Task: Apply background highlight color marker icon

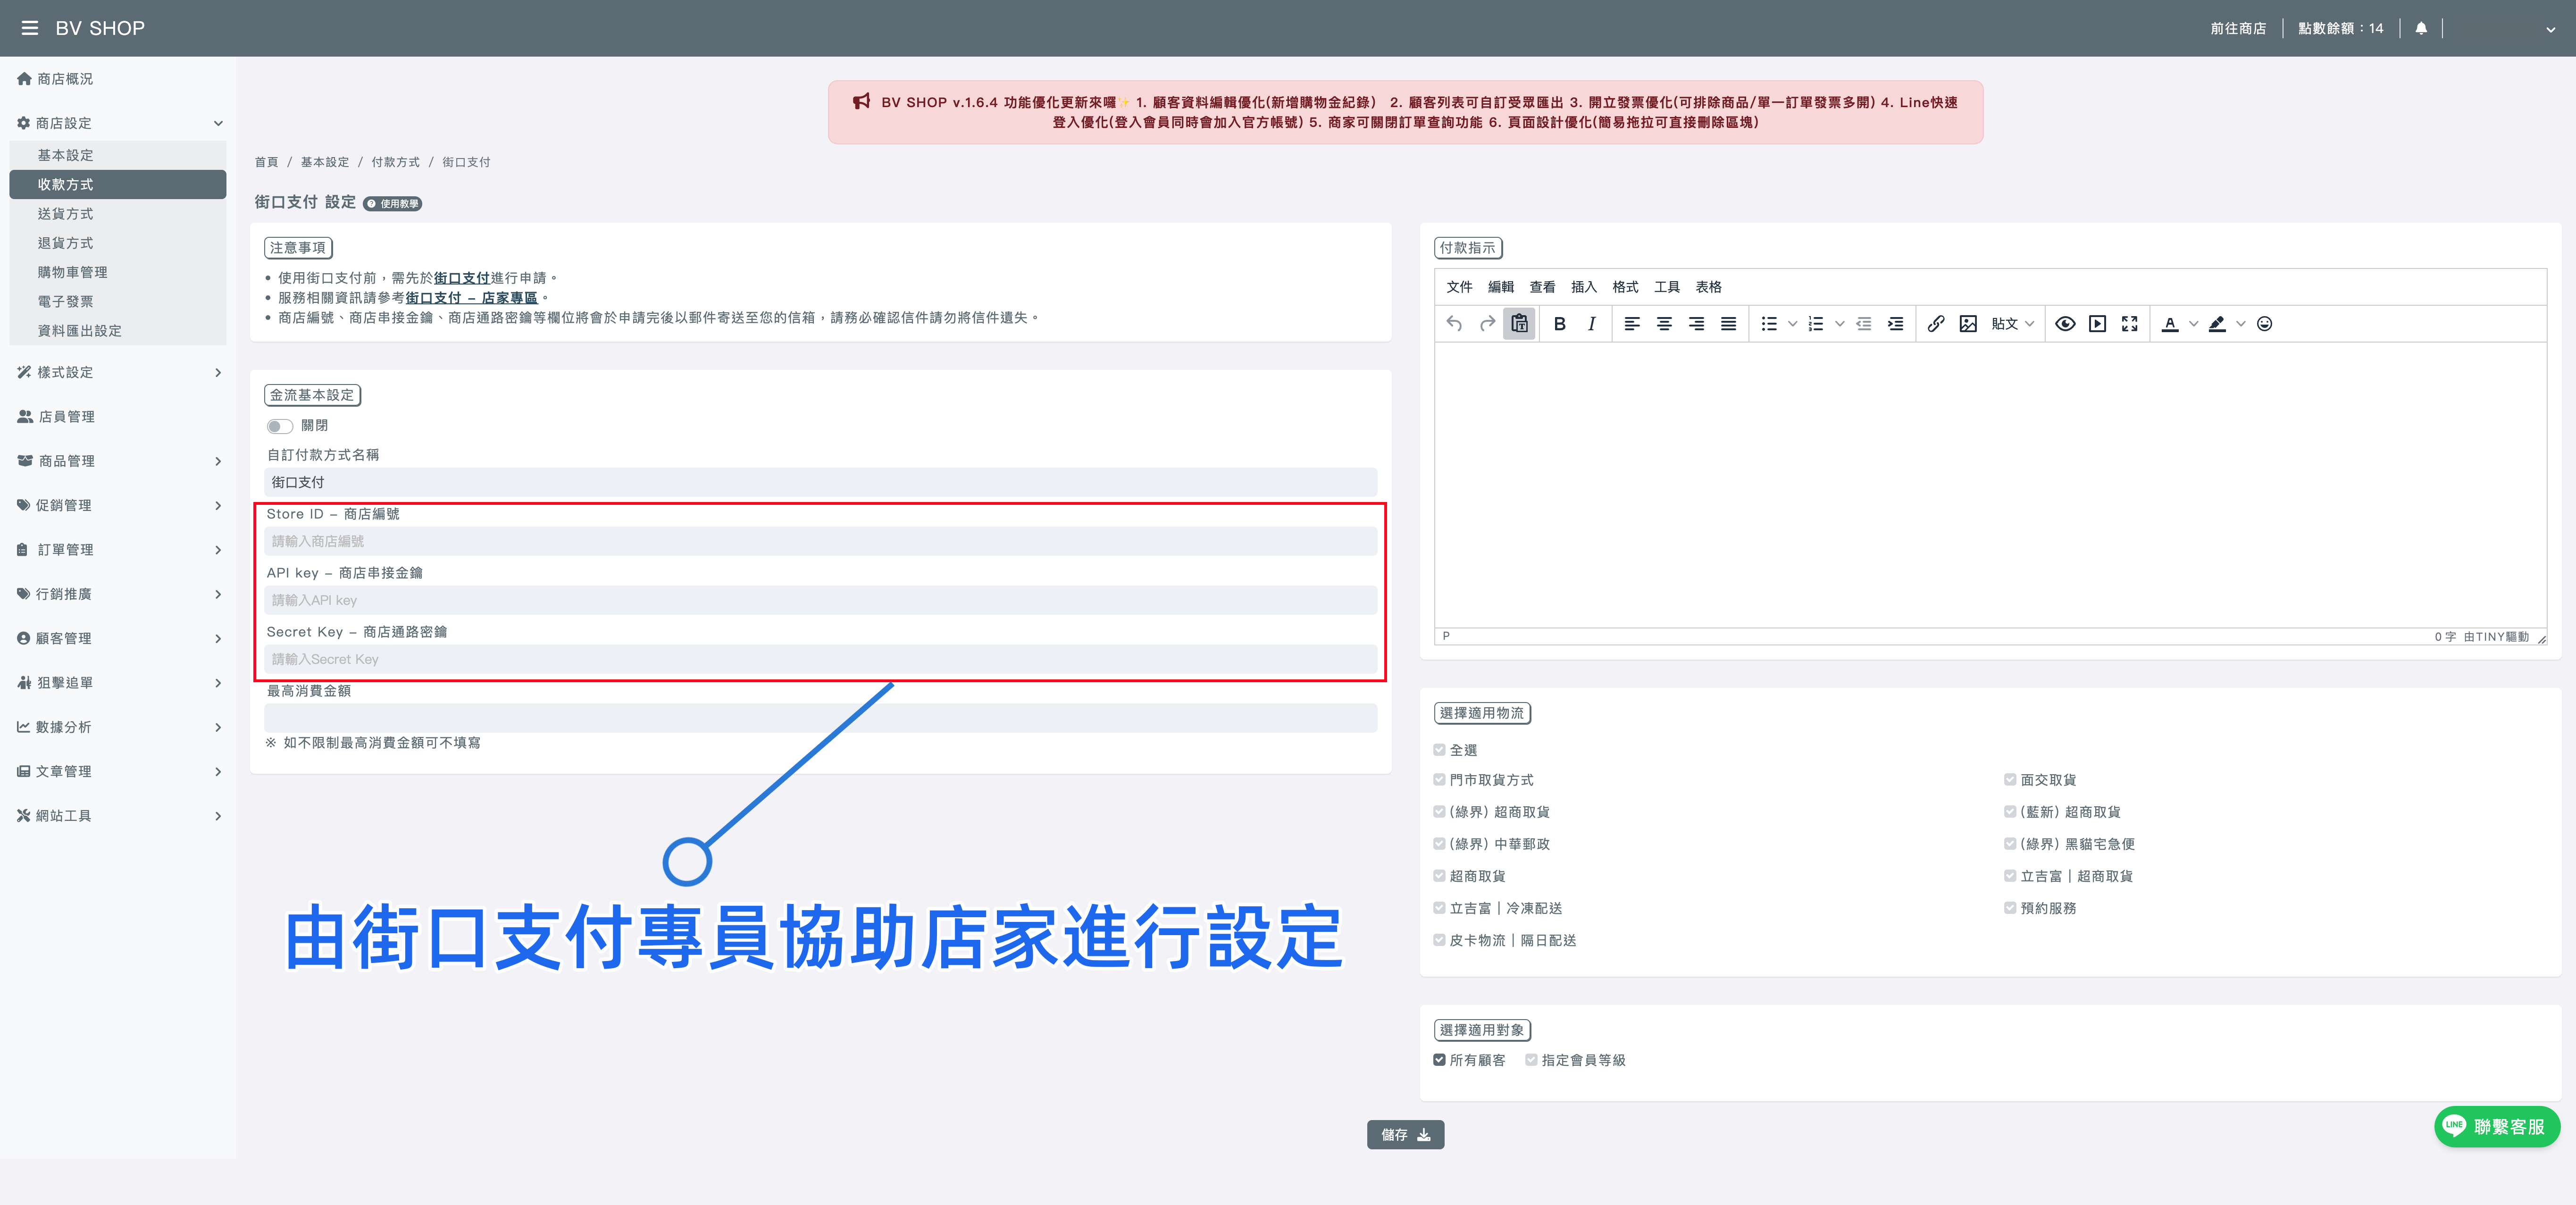Action: 2217,323
